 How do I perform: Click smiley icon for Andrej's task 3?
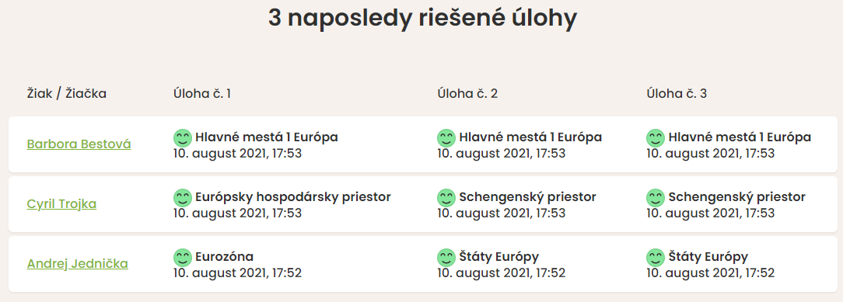click(x=656, y=258)
